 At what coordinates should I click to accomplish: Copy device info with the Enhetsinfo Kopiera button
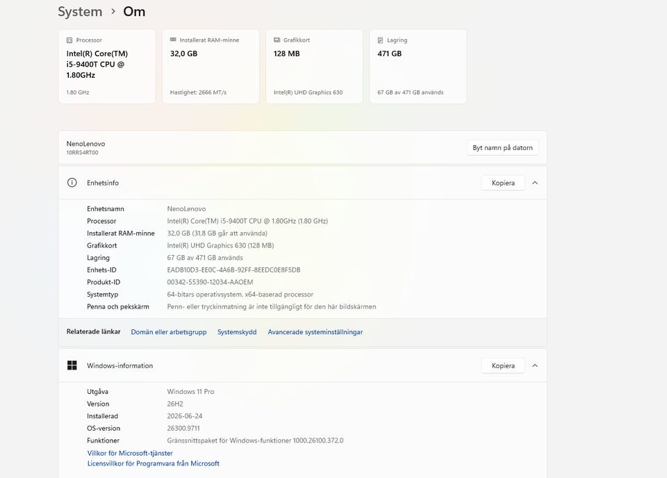click(x=503, y=183)
